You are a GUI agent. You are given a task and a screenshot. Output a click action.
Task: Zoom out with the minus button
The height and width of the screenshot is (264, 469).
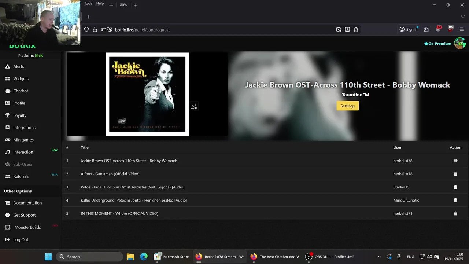click(111, 5)
